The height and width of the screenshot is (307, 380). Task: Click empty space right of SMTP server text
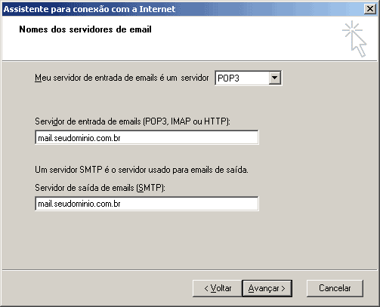189,204
